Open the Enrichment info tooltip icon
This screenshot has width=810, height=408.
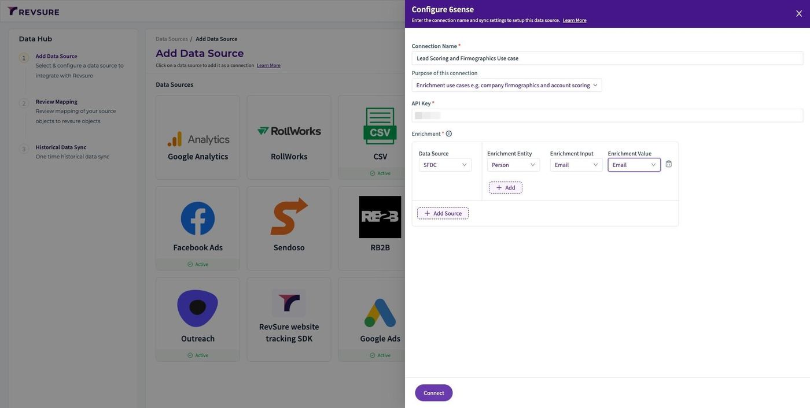[x=449, y=134]
